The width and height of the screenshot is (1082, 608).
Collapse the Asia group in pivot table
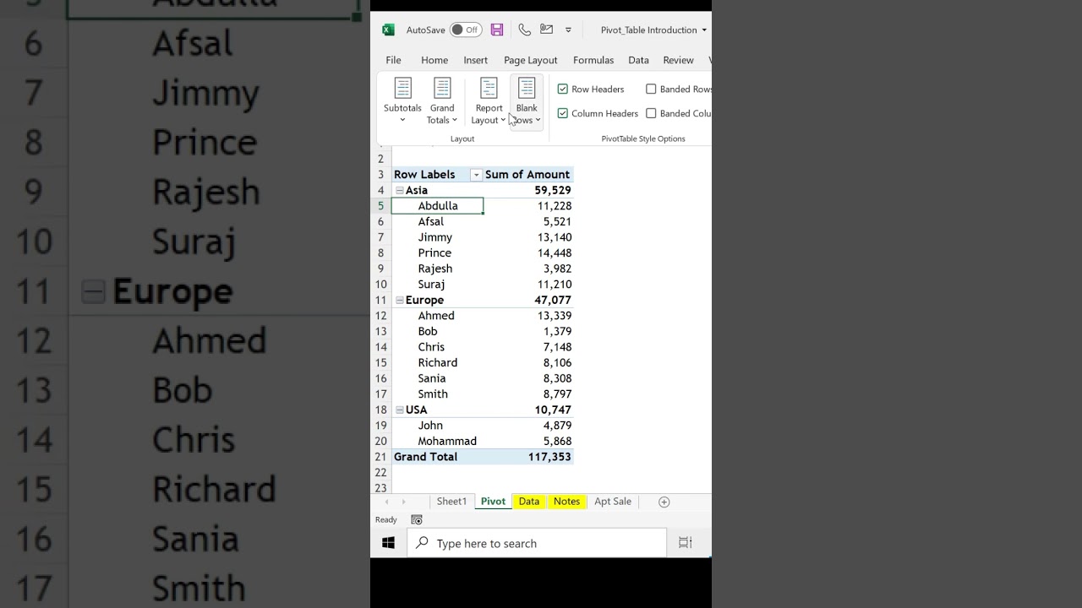(x=400, y=191)
